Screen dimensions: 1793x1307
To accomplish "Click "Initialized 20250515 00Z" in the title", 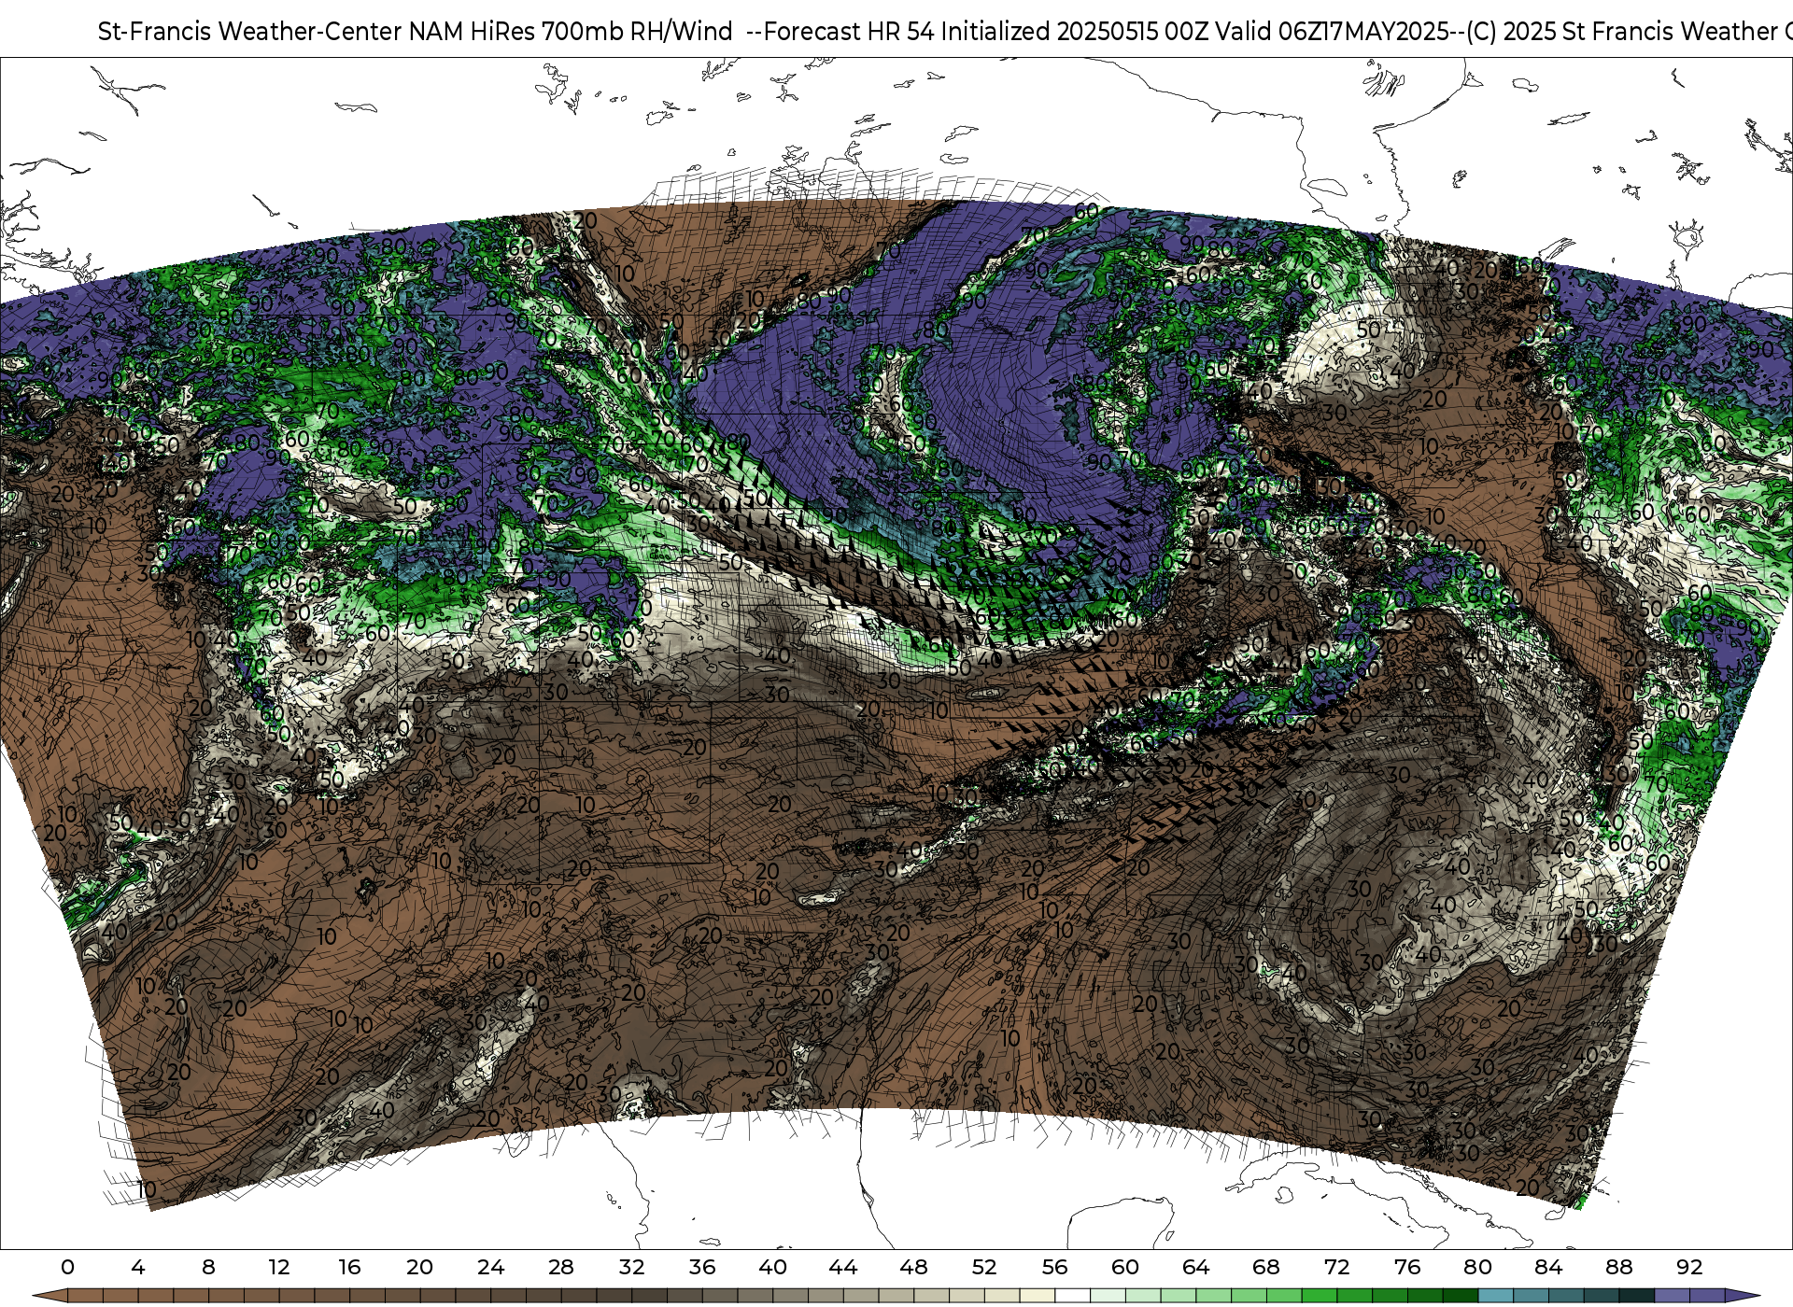I will (x=1075, y=32).
